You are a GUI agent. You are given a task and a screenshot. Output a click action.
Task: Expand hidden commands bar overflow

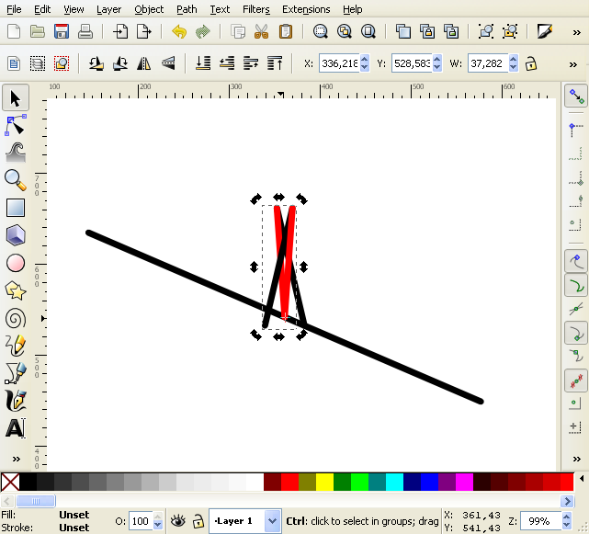pos(577,33)
